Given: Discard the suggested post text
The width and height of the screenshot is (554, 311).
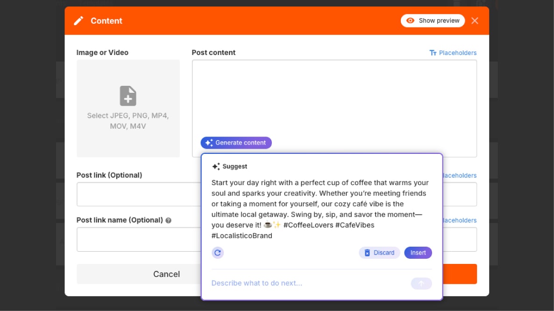Looking at the screenshot, I should point(379,253).
